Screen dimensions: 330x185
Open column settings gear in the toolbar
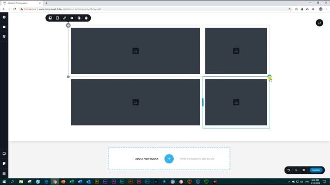[72, 18]
